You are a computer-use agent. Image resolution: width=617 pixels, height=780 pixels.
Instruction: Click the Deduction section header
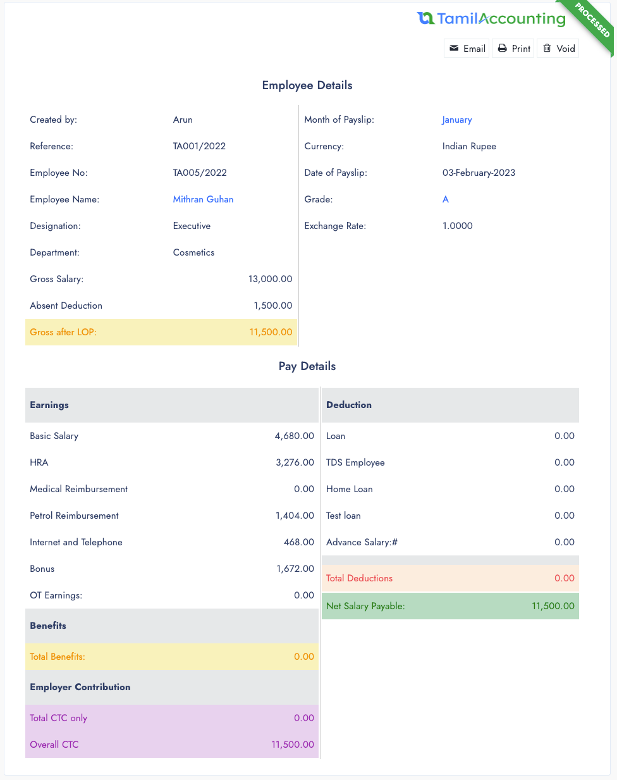(349, 405)
